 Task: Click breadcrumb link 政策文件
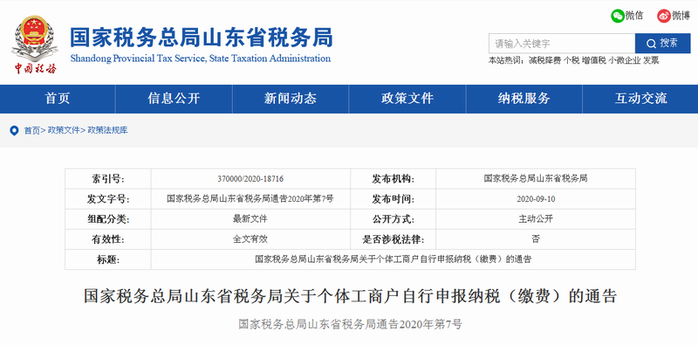(x=64, y=131)
